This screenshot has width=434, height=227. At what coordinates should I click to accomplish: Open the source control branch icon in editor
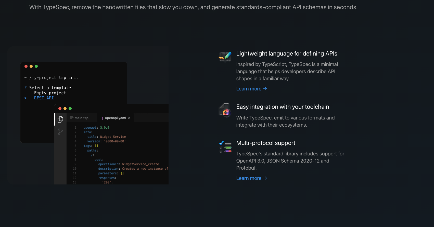pyautogui.click(x=60, y=132)
